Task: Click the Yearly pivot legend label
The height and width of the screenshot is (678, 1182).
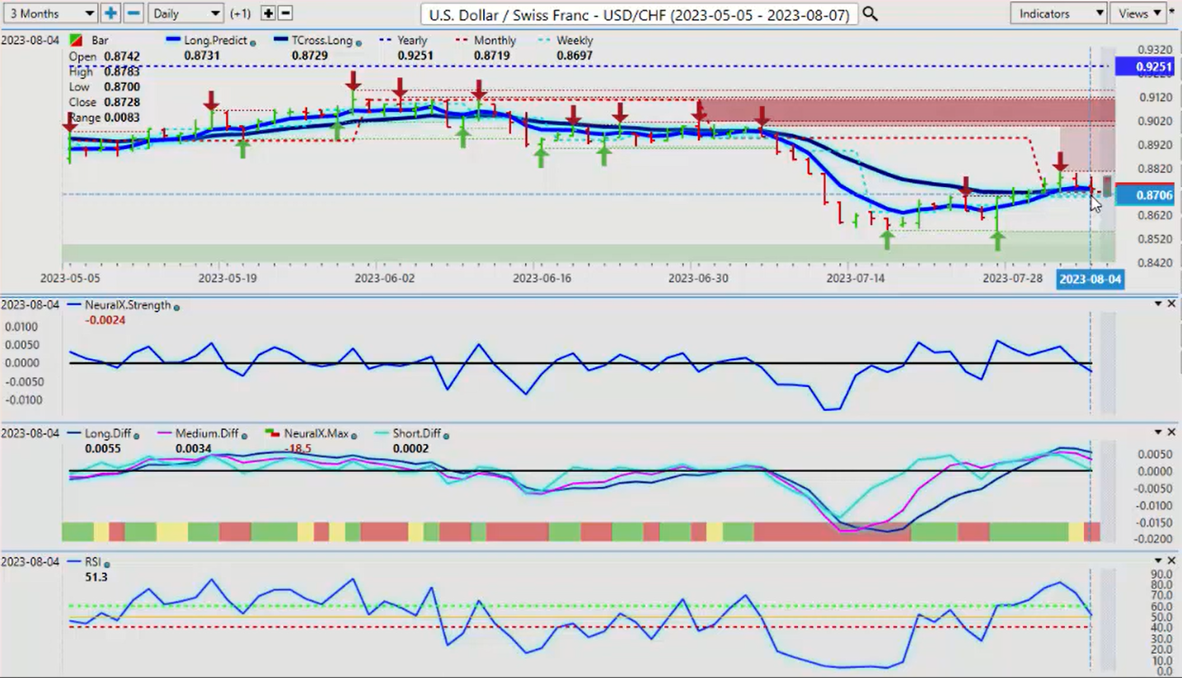Action: click(412, 40)
